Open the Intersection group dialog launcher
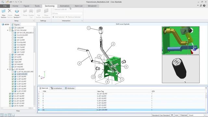 82,21
